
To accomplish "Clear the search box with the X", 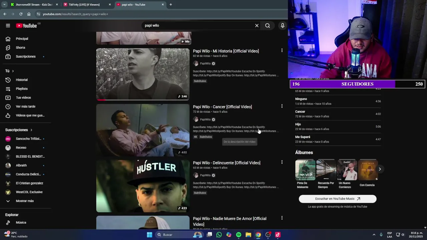I will click(257, 26).
